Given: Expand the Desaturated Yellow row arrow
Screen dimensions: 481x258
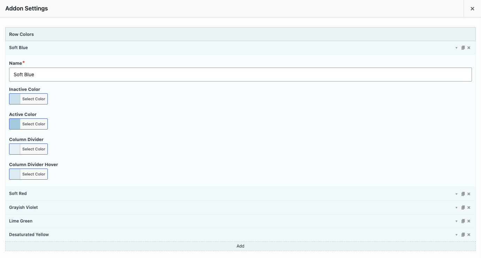Looking at the screenshot, I should [456, 235].
